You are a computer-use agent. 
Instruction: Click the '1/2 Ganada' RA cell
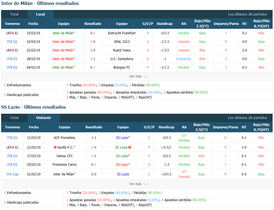coord(184,174)
